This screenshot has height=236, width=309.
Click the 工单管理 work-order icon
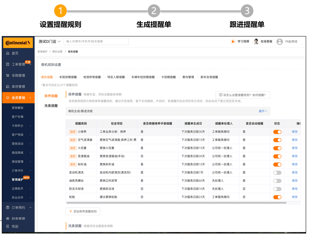coord(8,64)
